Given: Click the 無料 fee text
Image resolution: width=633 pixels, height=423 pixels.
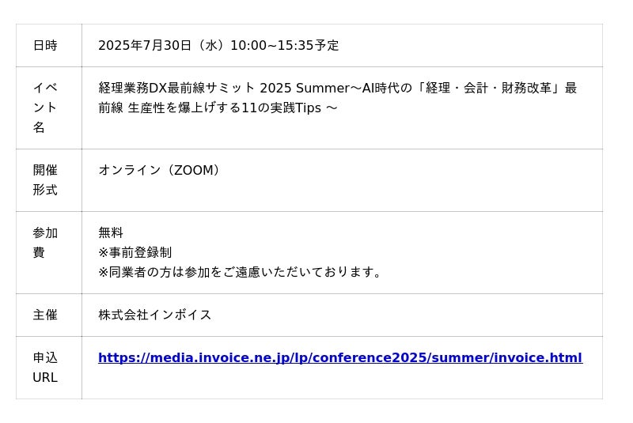Looking at the screenshot, I should tap(111, 232).
